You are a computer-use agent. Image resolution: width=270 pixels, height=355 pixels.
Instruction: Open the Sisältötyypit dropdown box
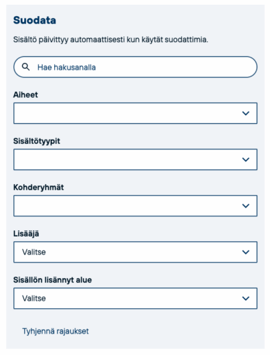tap(136, 159)
